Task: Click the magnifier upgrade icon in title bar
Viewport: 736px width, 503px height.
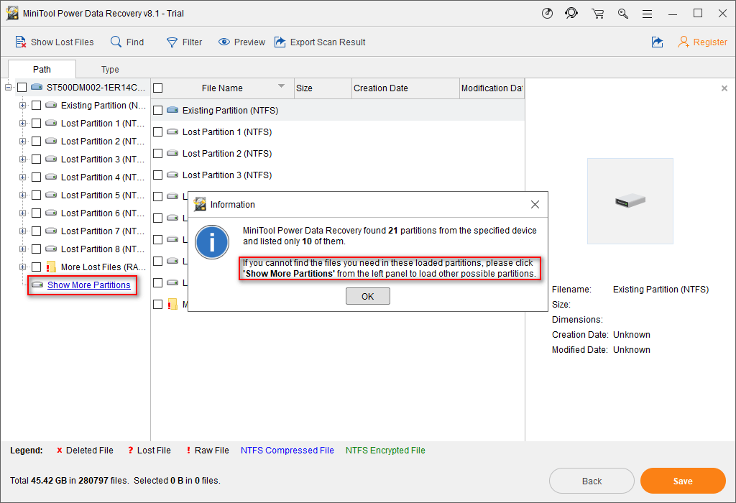Action: [x=623, y=13]
